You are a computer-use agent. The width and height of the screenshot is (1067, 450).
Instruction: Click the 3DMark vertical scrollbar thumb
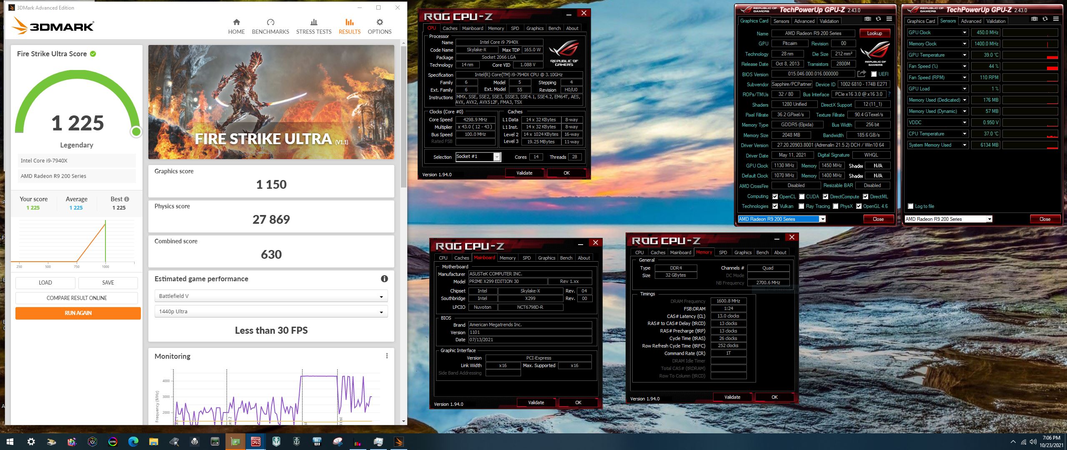[x=403, y=117]
